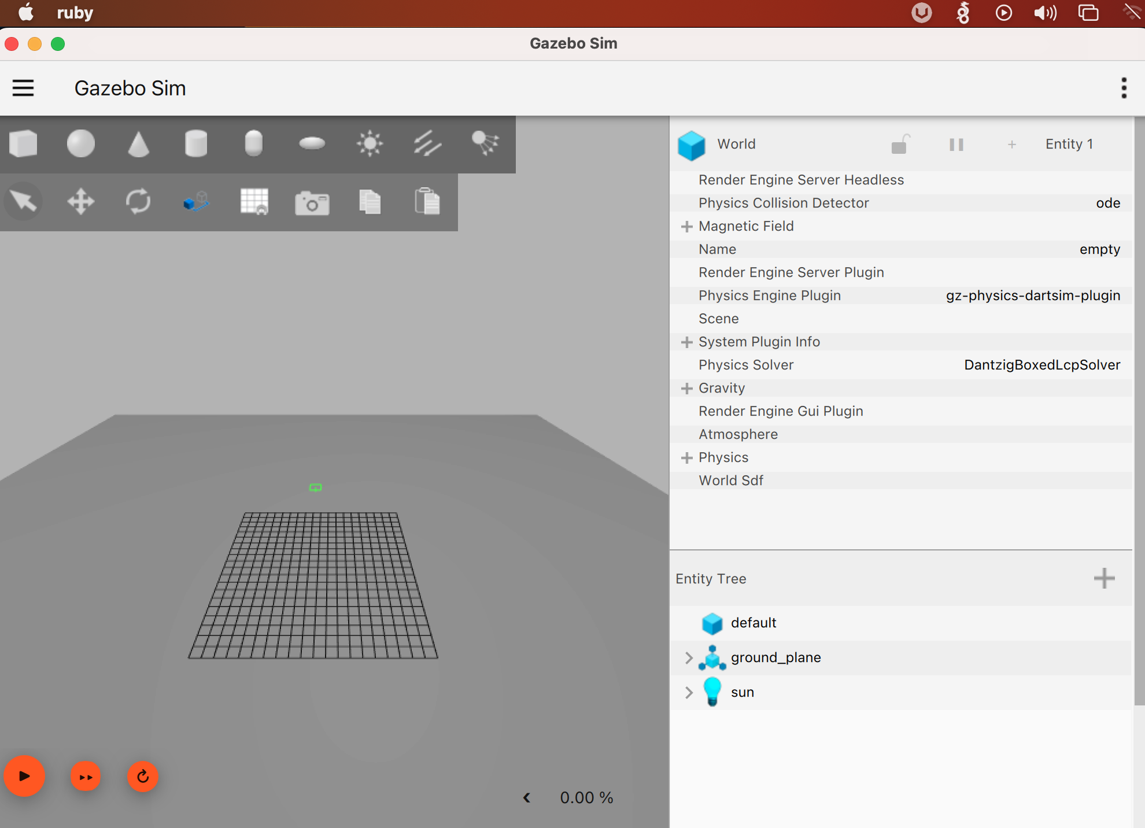Image resolution: width=1145 pixels, height=828 pixels.
Task: Select the sun light entity
Action: (900, 692)
